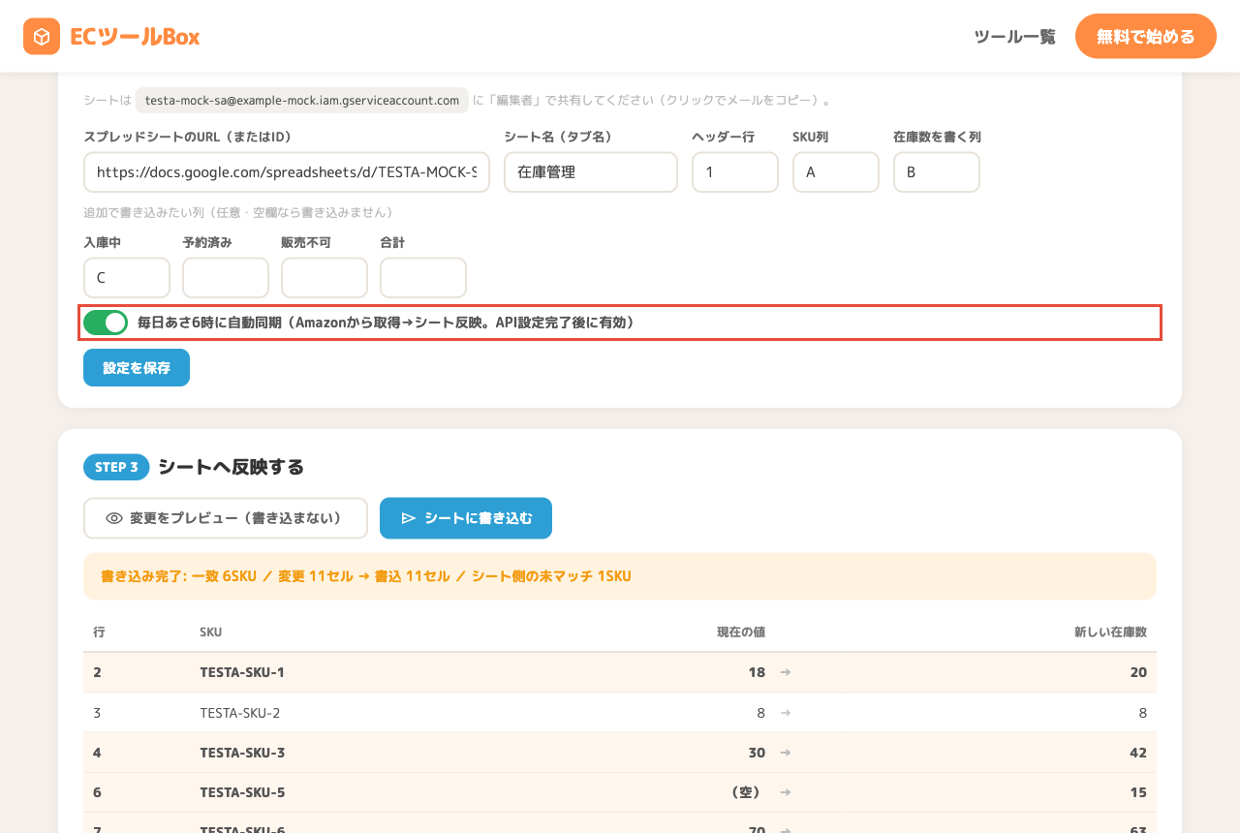The width and height of the screenshot is (1240, 833).
Task: Click the ECツールBox cube logo icon
Action: click(x=42, y=37)
